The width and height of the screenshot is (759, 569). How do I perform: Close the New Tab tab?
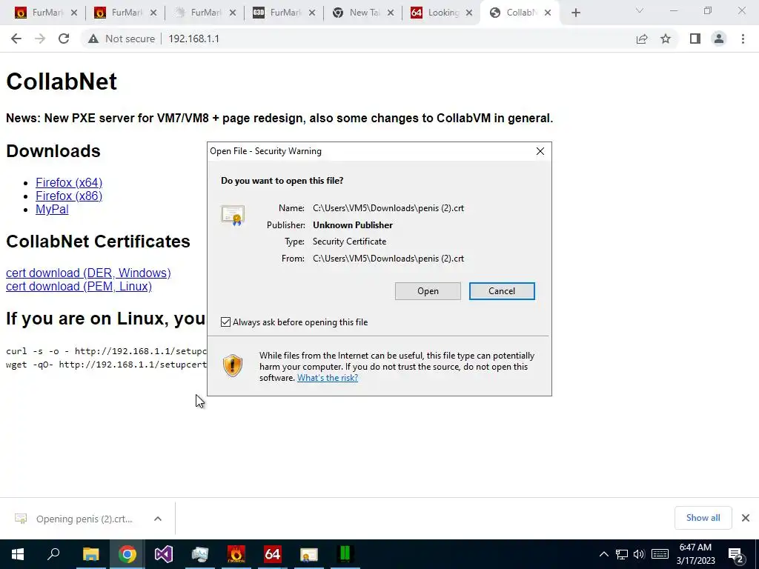(x=391, y=13)
